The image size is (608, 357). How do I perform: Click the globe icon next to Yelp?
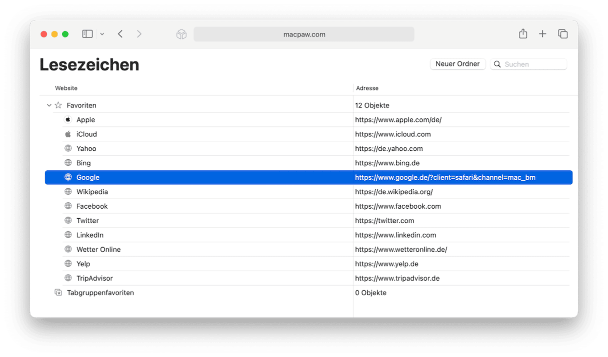[x=68, y=264]
